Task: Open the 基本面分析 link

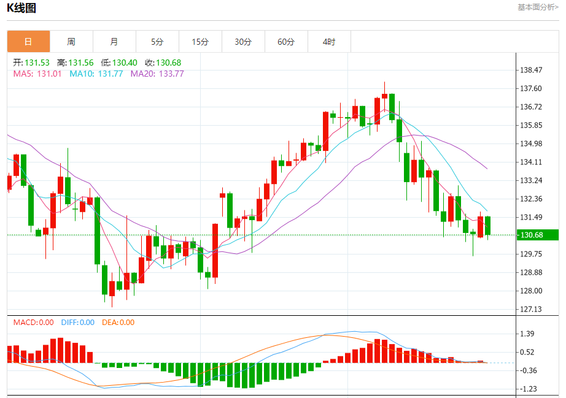Action: point(538,7)
